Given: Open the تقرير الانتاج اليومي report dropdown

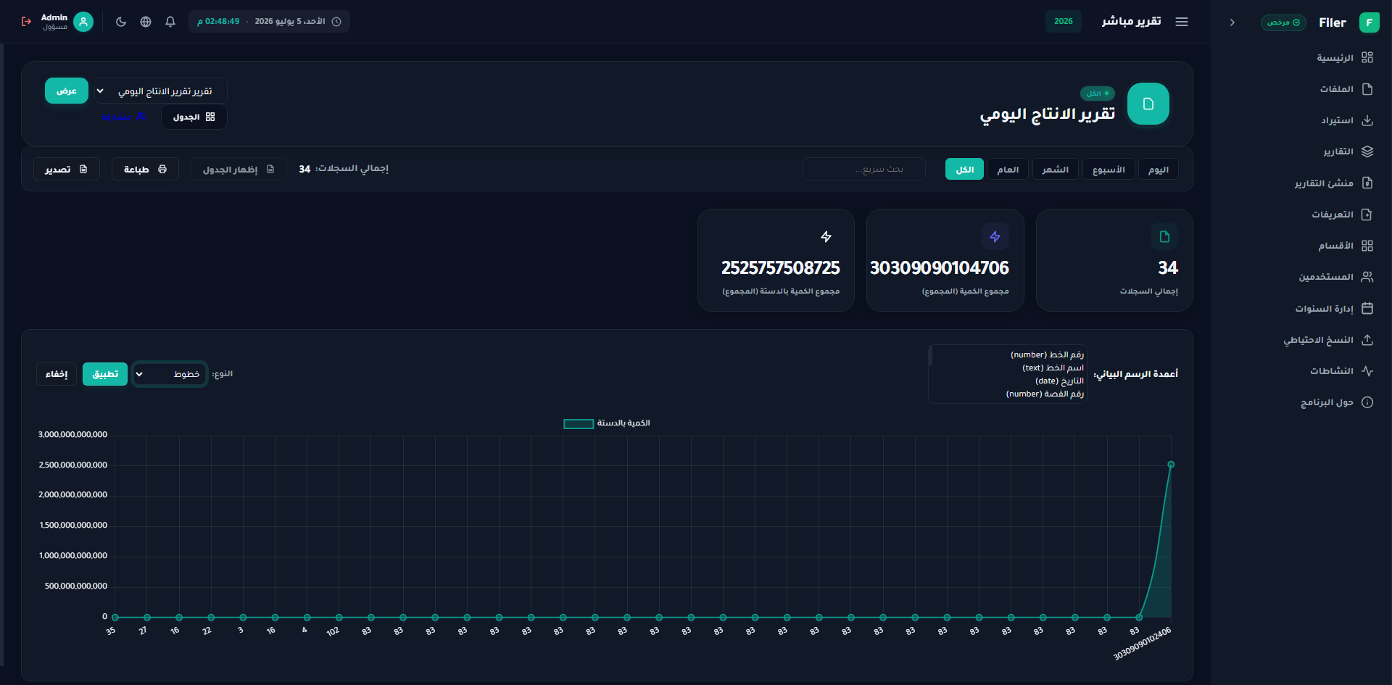Looking at the screenshot, I should (x=161, y=91).
